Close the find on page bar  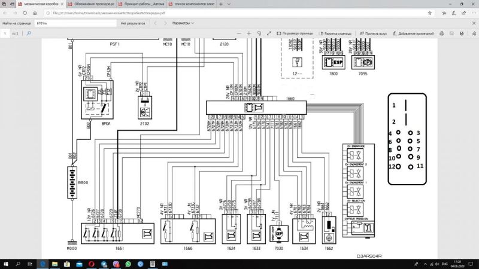coord(474,23)
